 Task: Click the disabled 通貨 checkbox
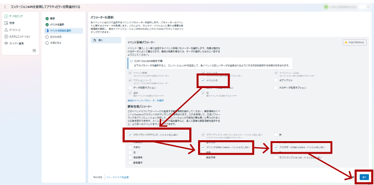pos(130,93)
